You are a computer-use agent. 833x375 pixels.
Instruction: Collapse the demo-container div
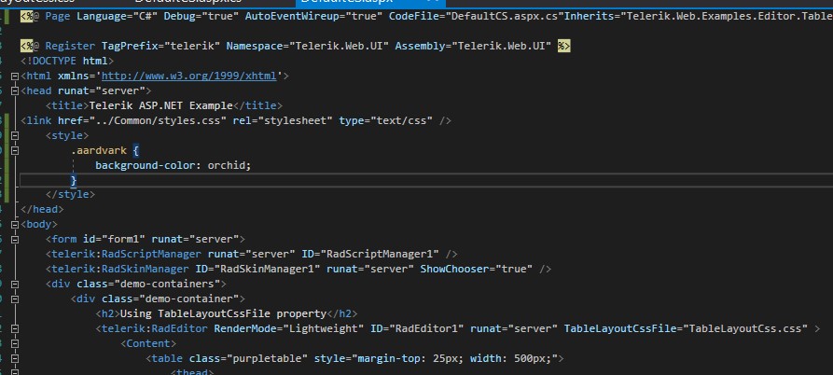(14, 299)
